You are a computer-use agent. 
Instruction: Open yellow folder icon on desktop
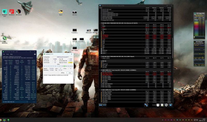pyautogui.click(x=61, y=12)
